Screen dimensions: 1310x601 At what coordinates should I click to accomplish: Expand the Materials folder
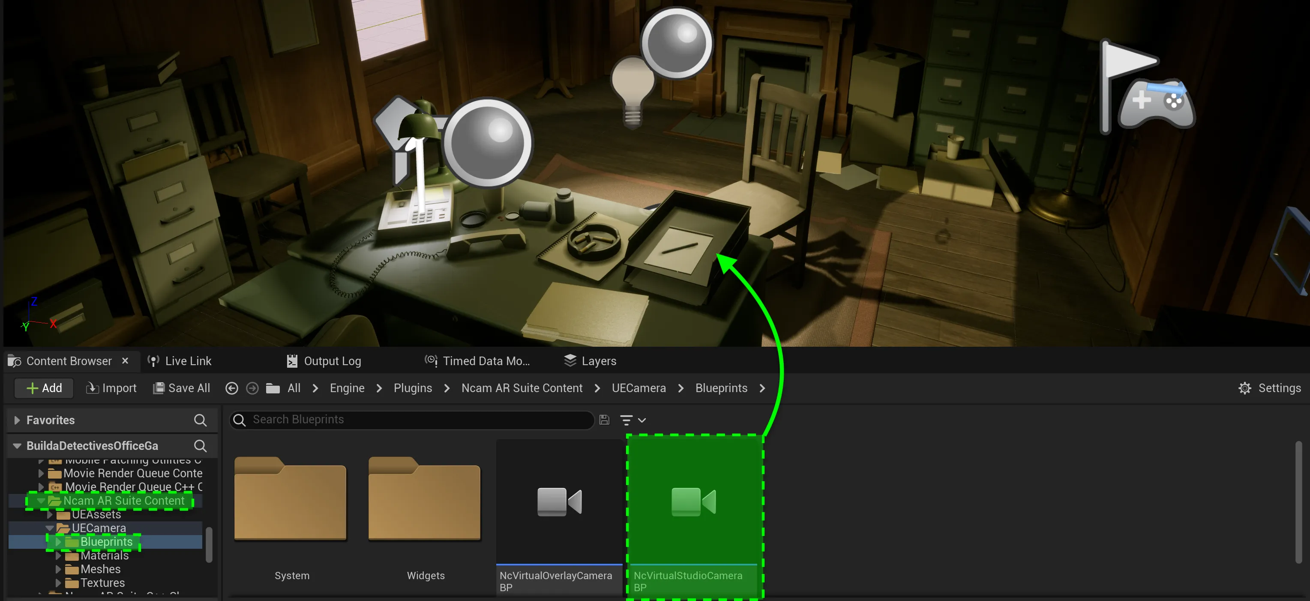click(58, 555)
